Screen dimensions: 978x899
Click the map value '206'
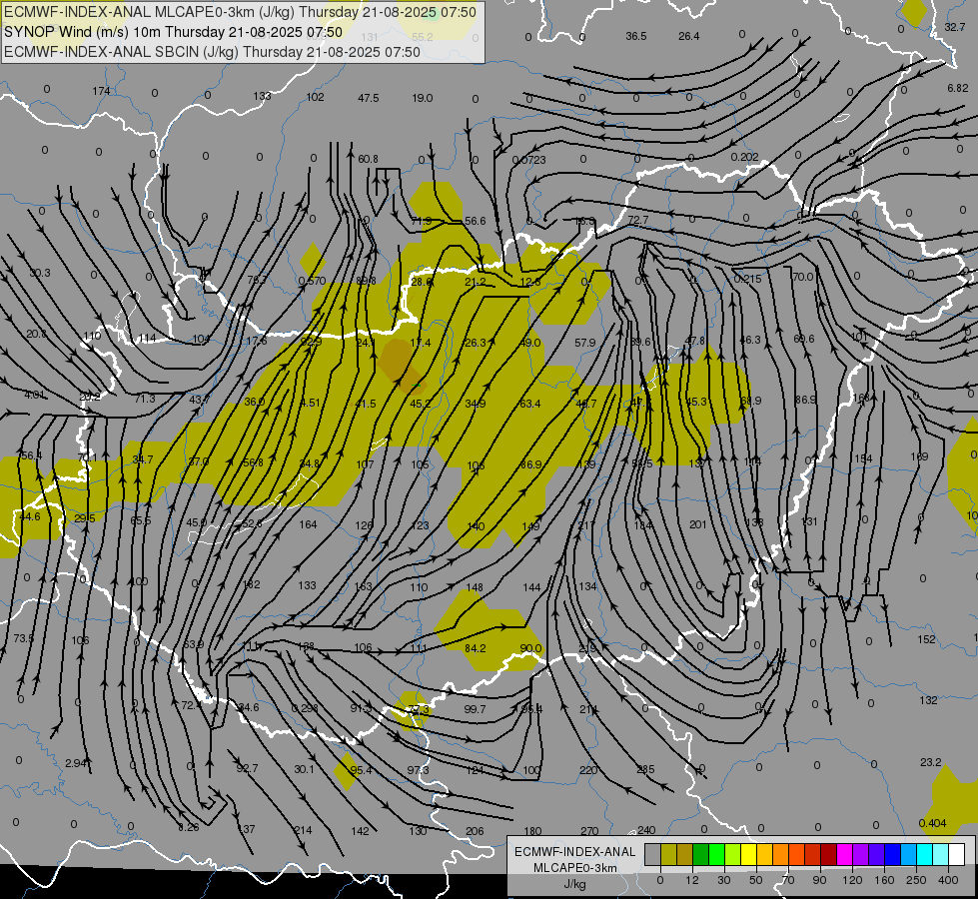click(x=475, y=830)
